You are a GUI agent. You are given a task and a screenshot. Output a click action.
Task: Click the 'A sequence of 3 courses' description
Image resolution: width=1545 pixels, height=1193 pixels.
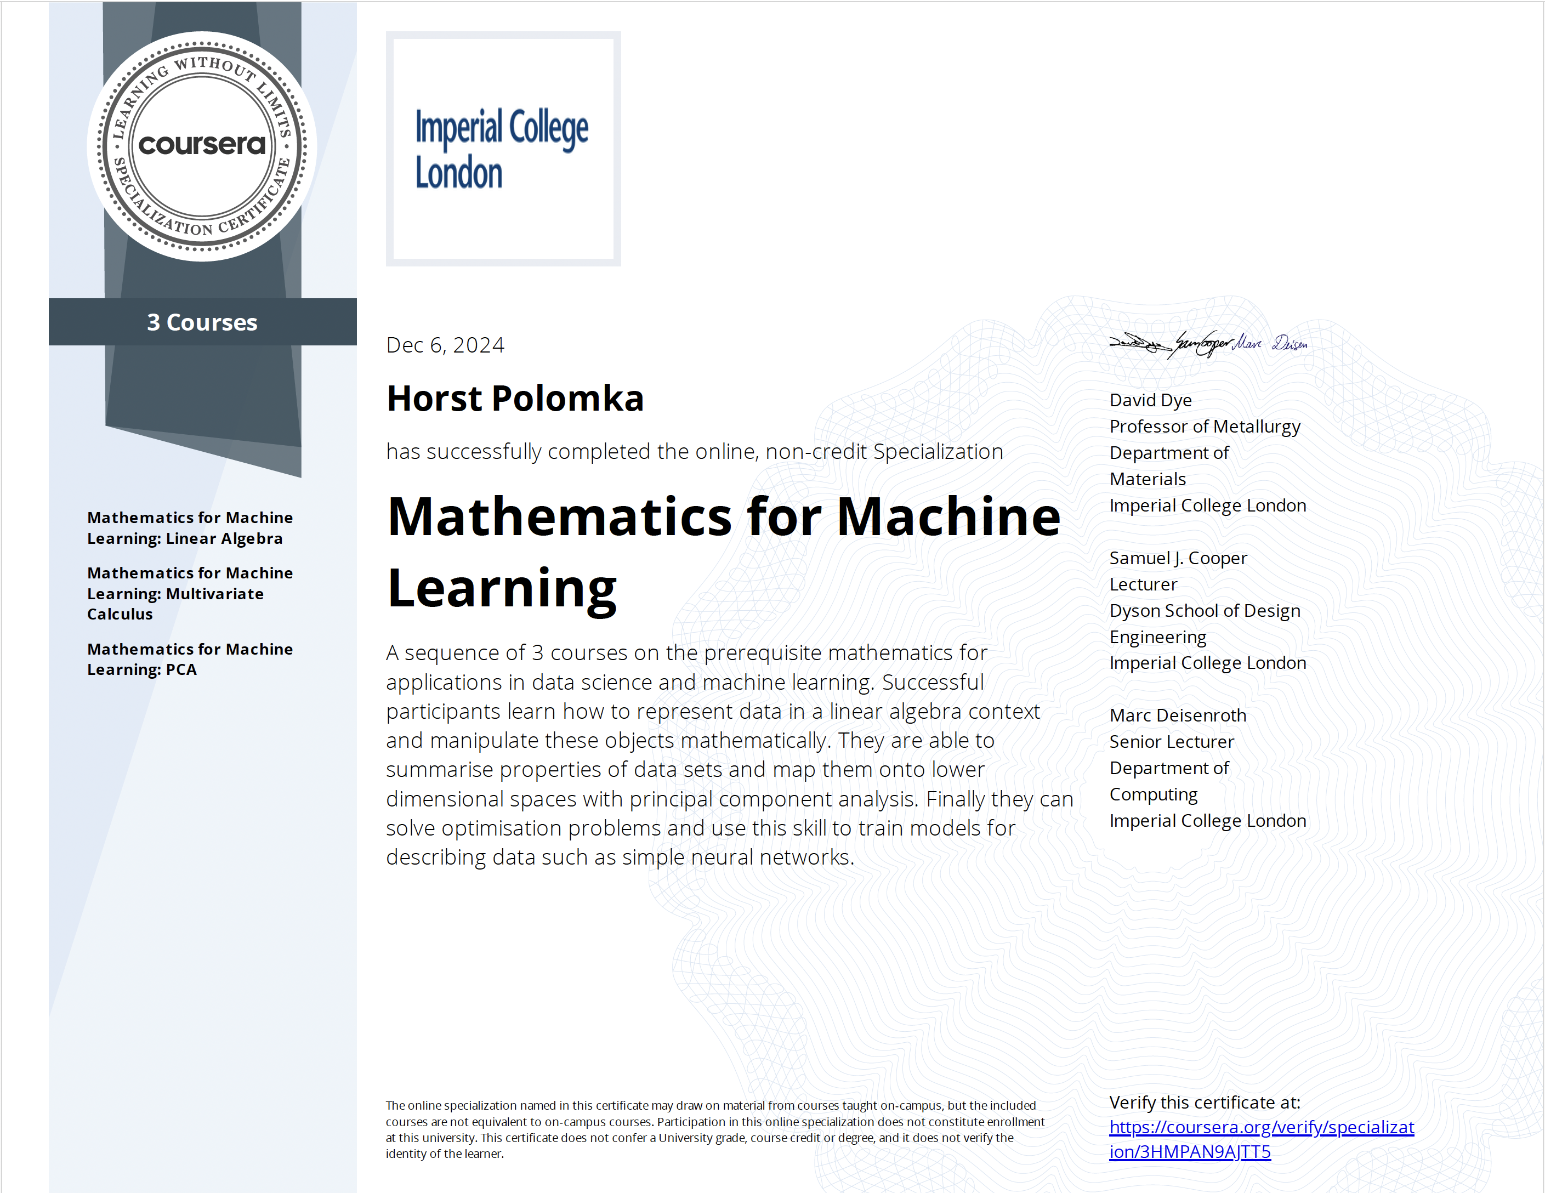[x=729, y=754]
